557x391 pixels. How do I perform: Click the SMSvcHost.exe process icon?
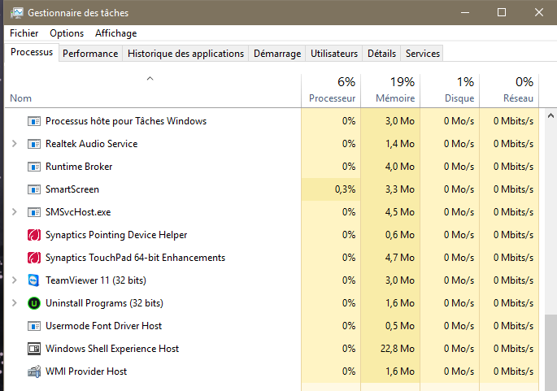click(x=34, y=212)
